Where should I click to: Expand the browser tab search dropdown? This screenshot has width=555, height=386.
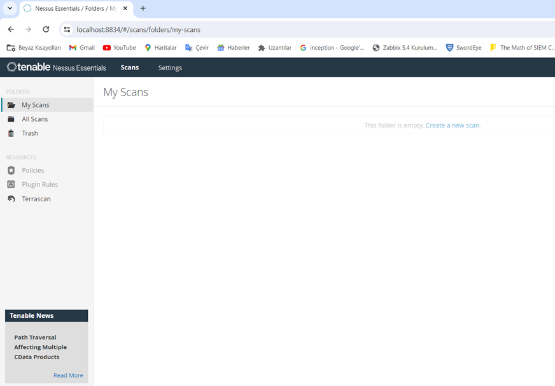[x=10, y=8]
